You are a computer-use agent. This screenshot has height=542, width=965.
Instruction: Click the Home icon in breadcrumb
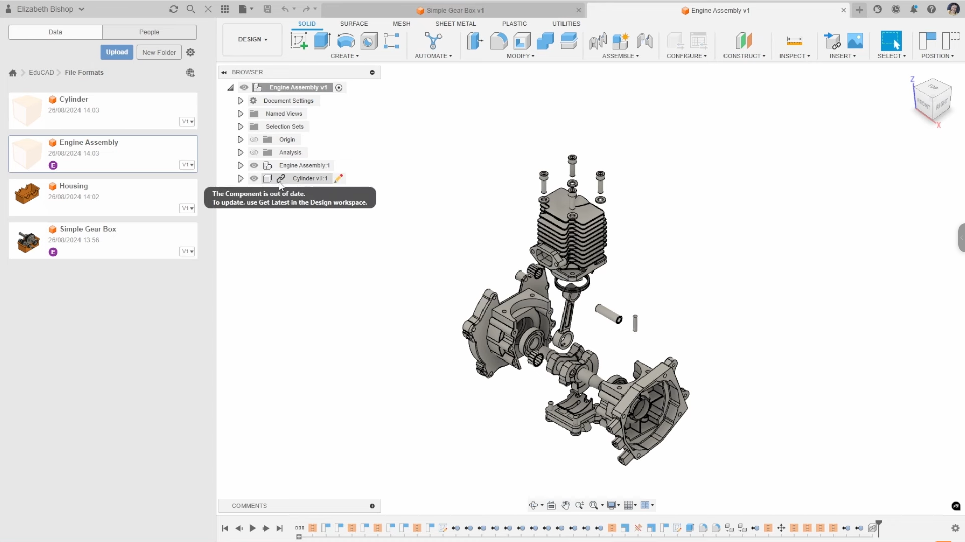click(13, 73)
